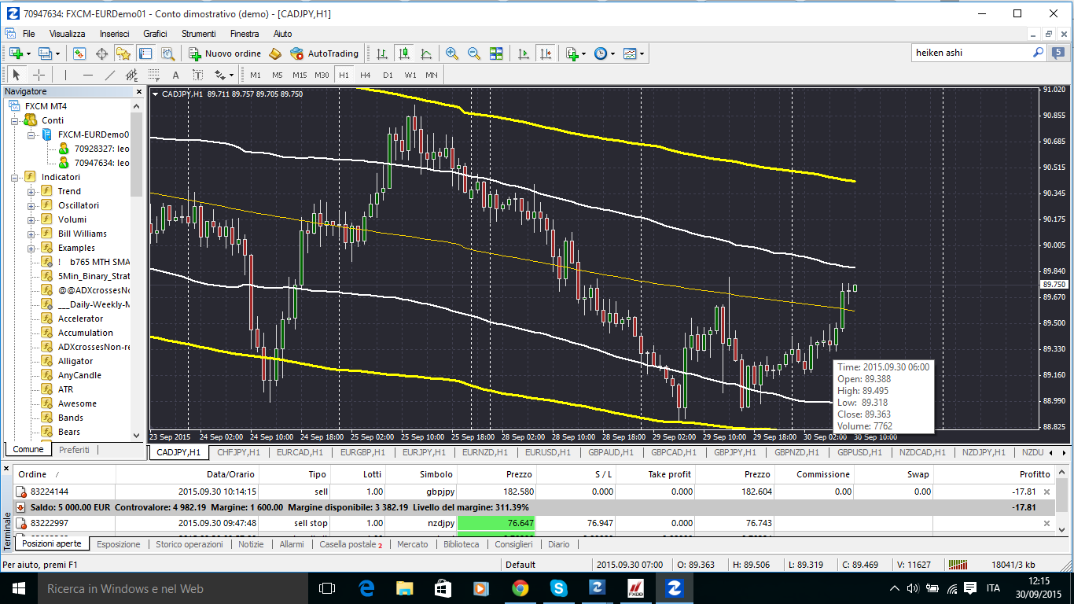Expand the Oscillatori indicators folder
The height and width of the screenshot is (604, 1074).
point(31,205)
